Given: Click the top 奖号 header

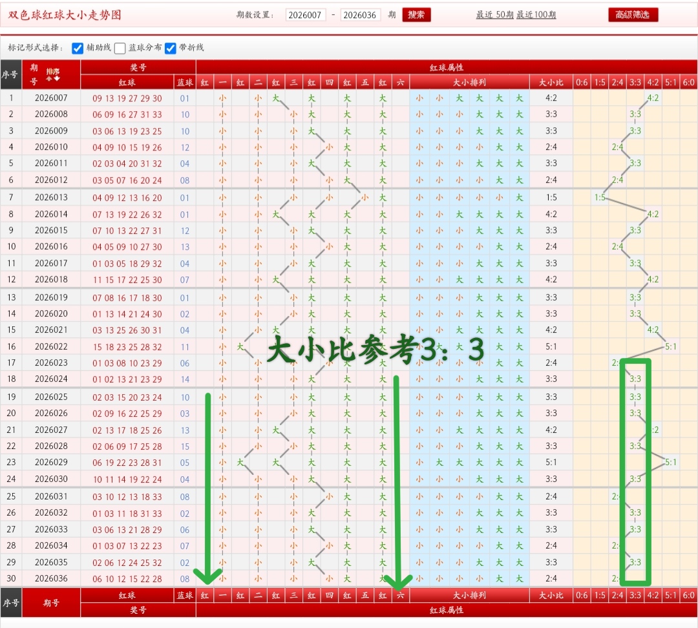Looking at the screenshot, I should (138, 67).
